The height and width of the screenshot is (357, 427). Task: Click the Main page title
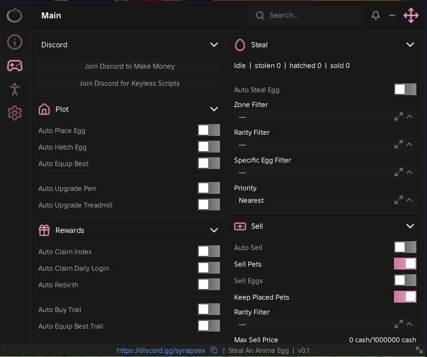tap(51, 15)
